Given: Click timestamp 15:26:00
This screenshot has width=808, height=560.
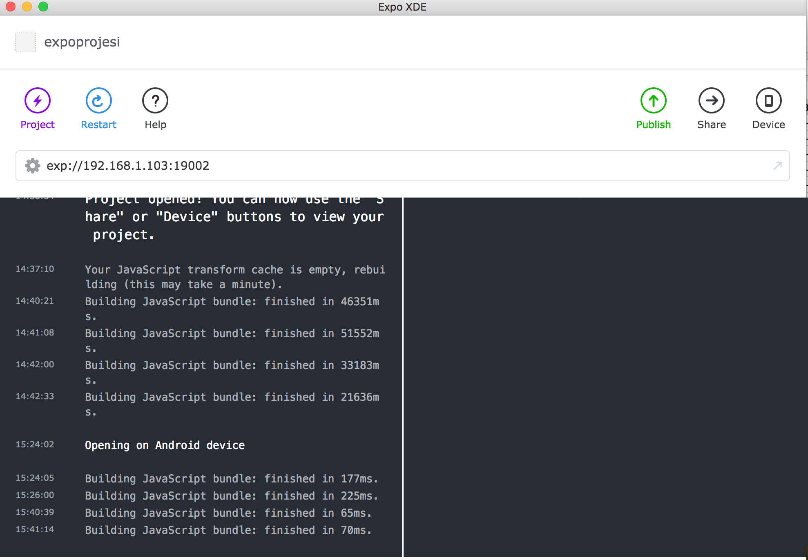Looking at the screenshot, I should click(x=35, y=495).
